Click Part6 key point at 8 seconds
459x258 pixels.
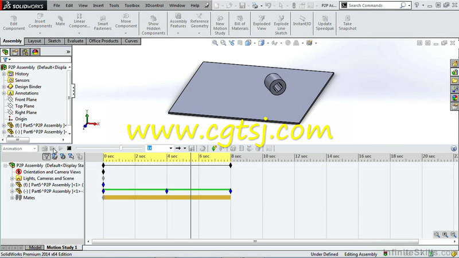[231, 191]
